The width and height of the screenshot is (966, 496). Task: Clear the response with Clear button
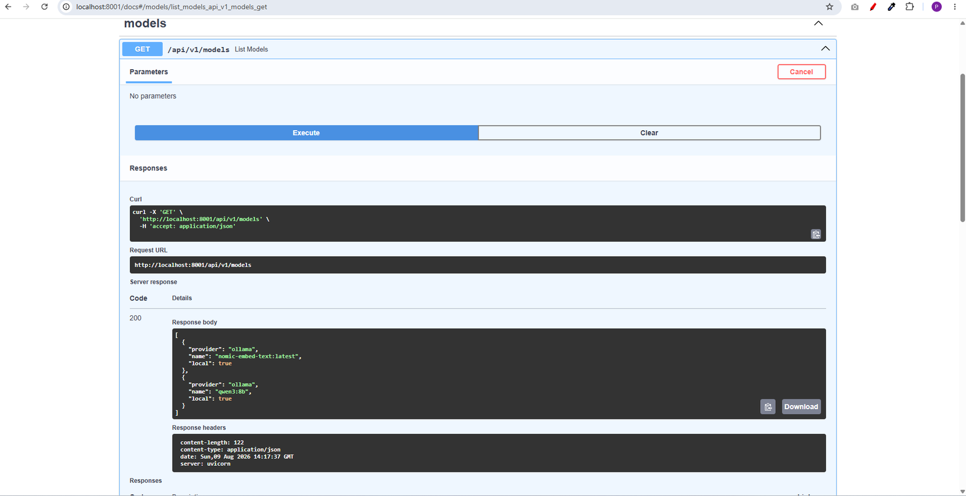(649, 133)
